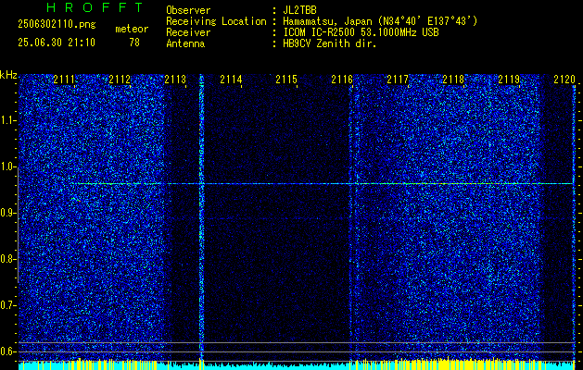Click the meteor count 78

(134, 43)
